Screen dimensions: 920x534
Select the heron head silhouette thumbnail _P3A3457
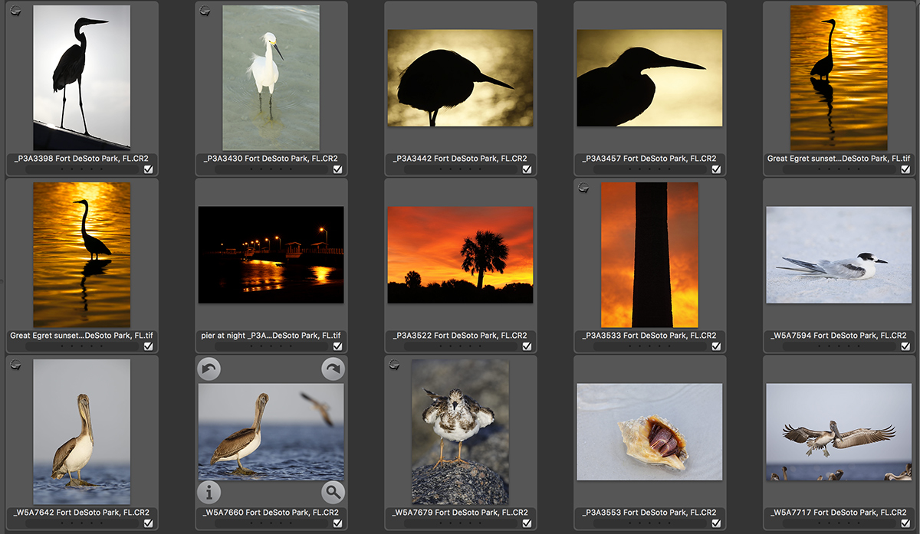(649, 78)
